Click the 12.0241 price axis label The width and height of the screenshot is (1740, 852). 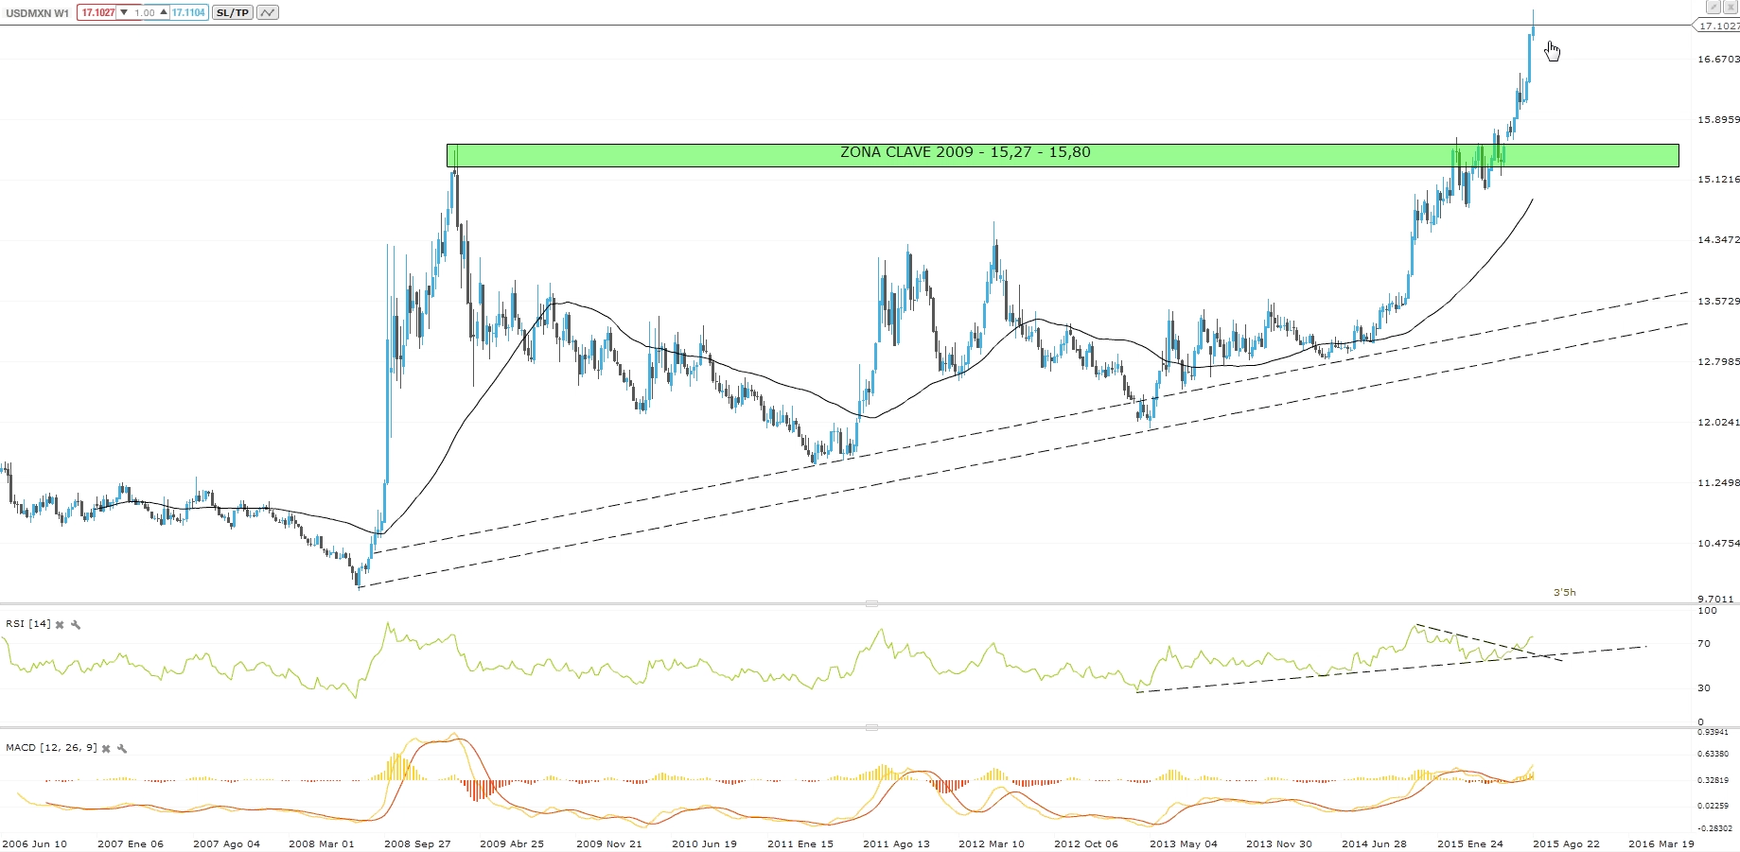click(1718, 423)
